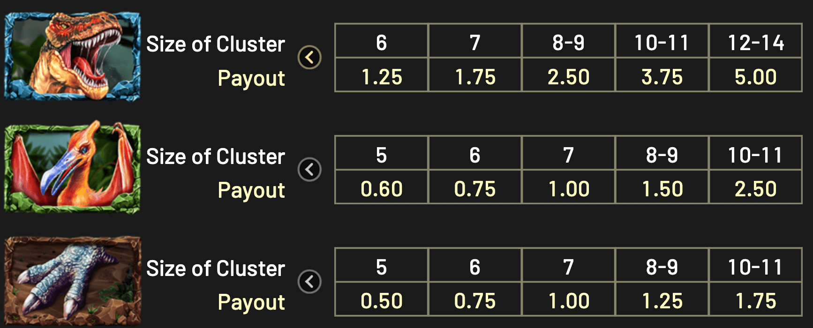Select cluster size 8-9 in claw table
This screenshot has width=813, height=328.
662,267
